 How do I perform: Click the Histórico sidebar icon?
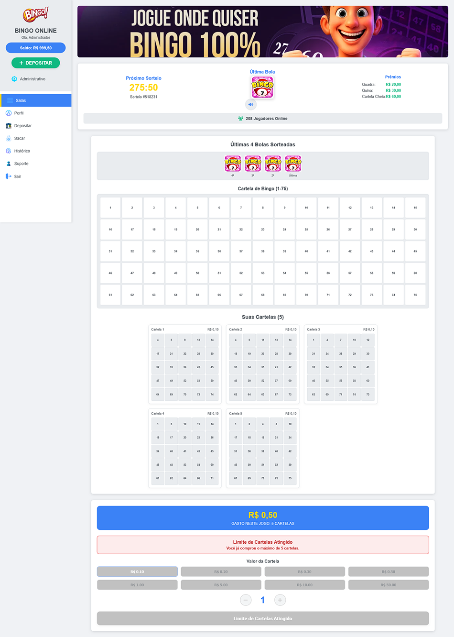[x=9, y=151]
